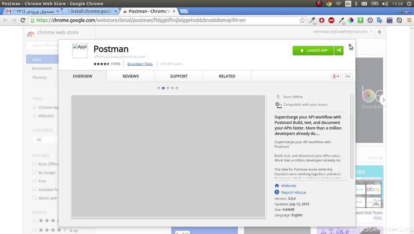414x234 pixels.
Task: Open the new tab button
Action: 184,11
